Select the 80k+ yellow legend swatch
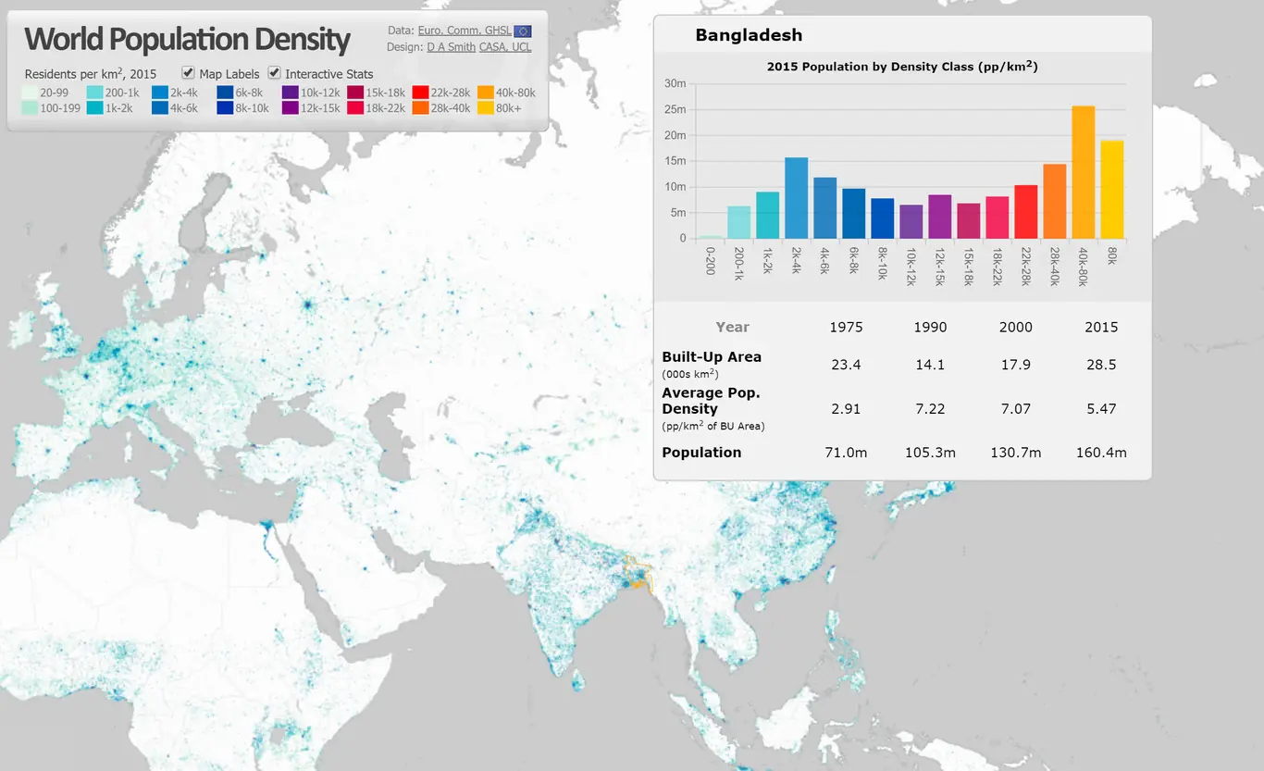 tap(485, 107)
